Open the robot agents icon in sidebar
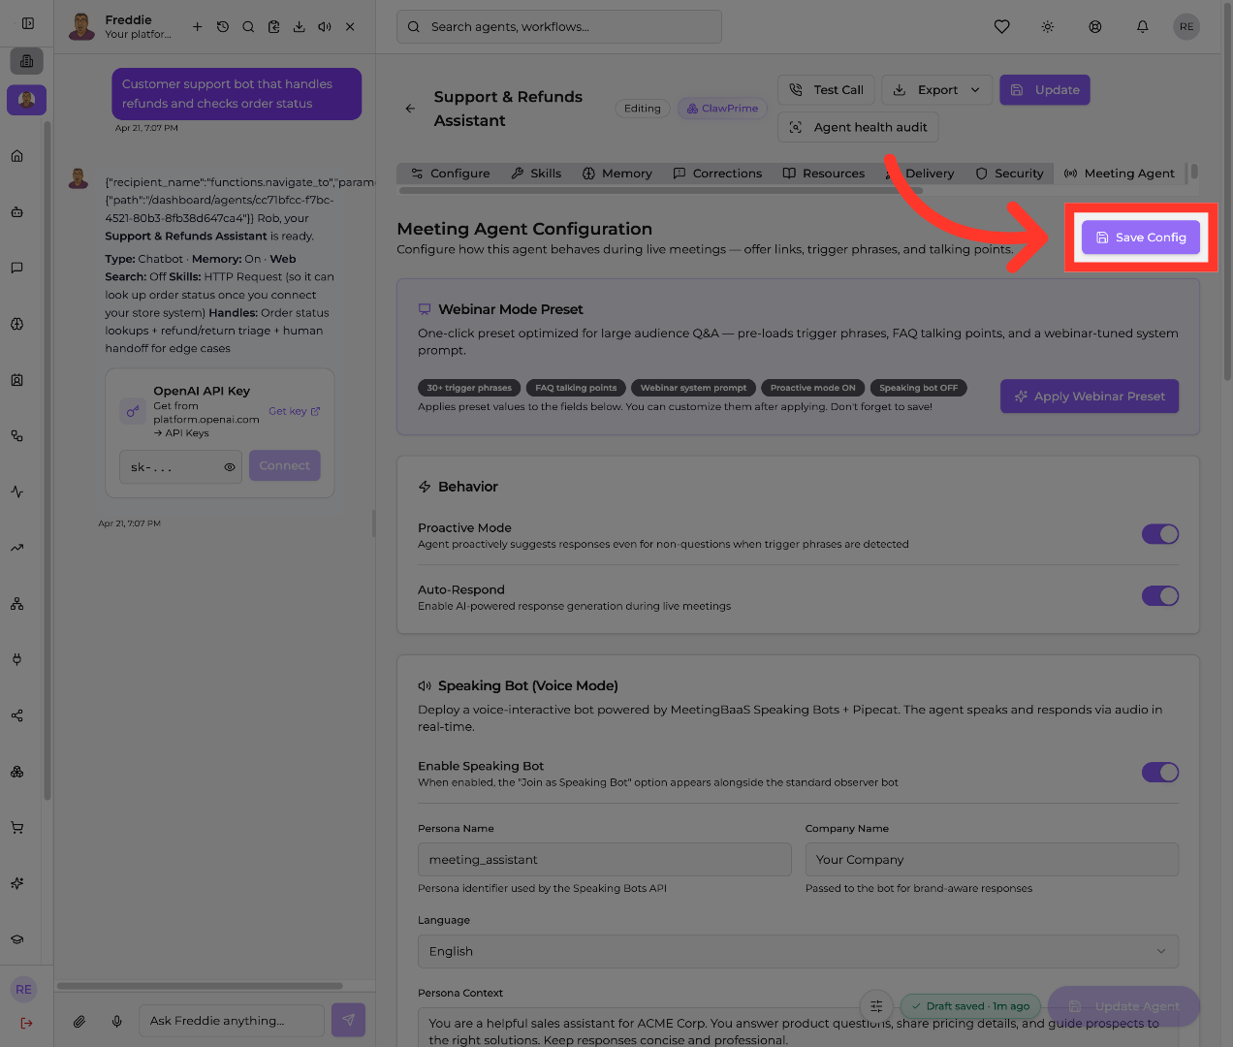Image resolution: width=1233 pixels, height=1047 pixels. coord(17,212)
